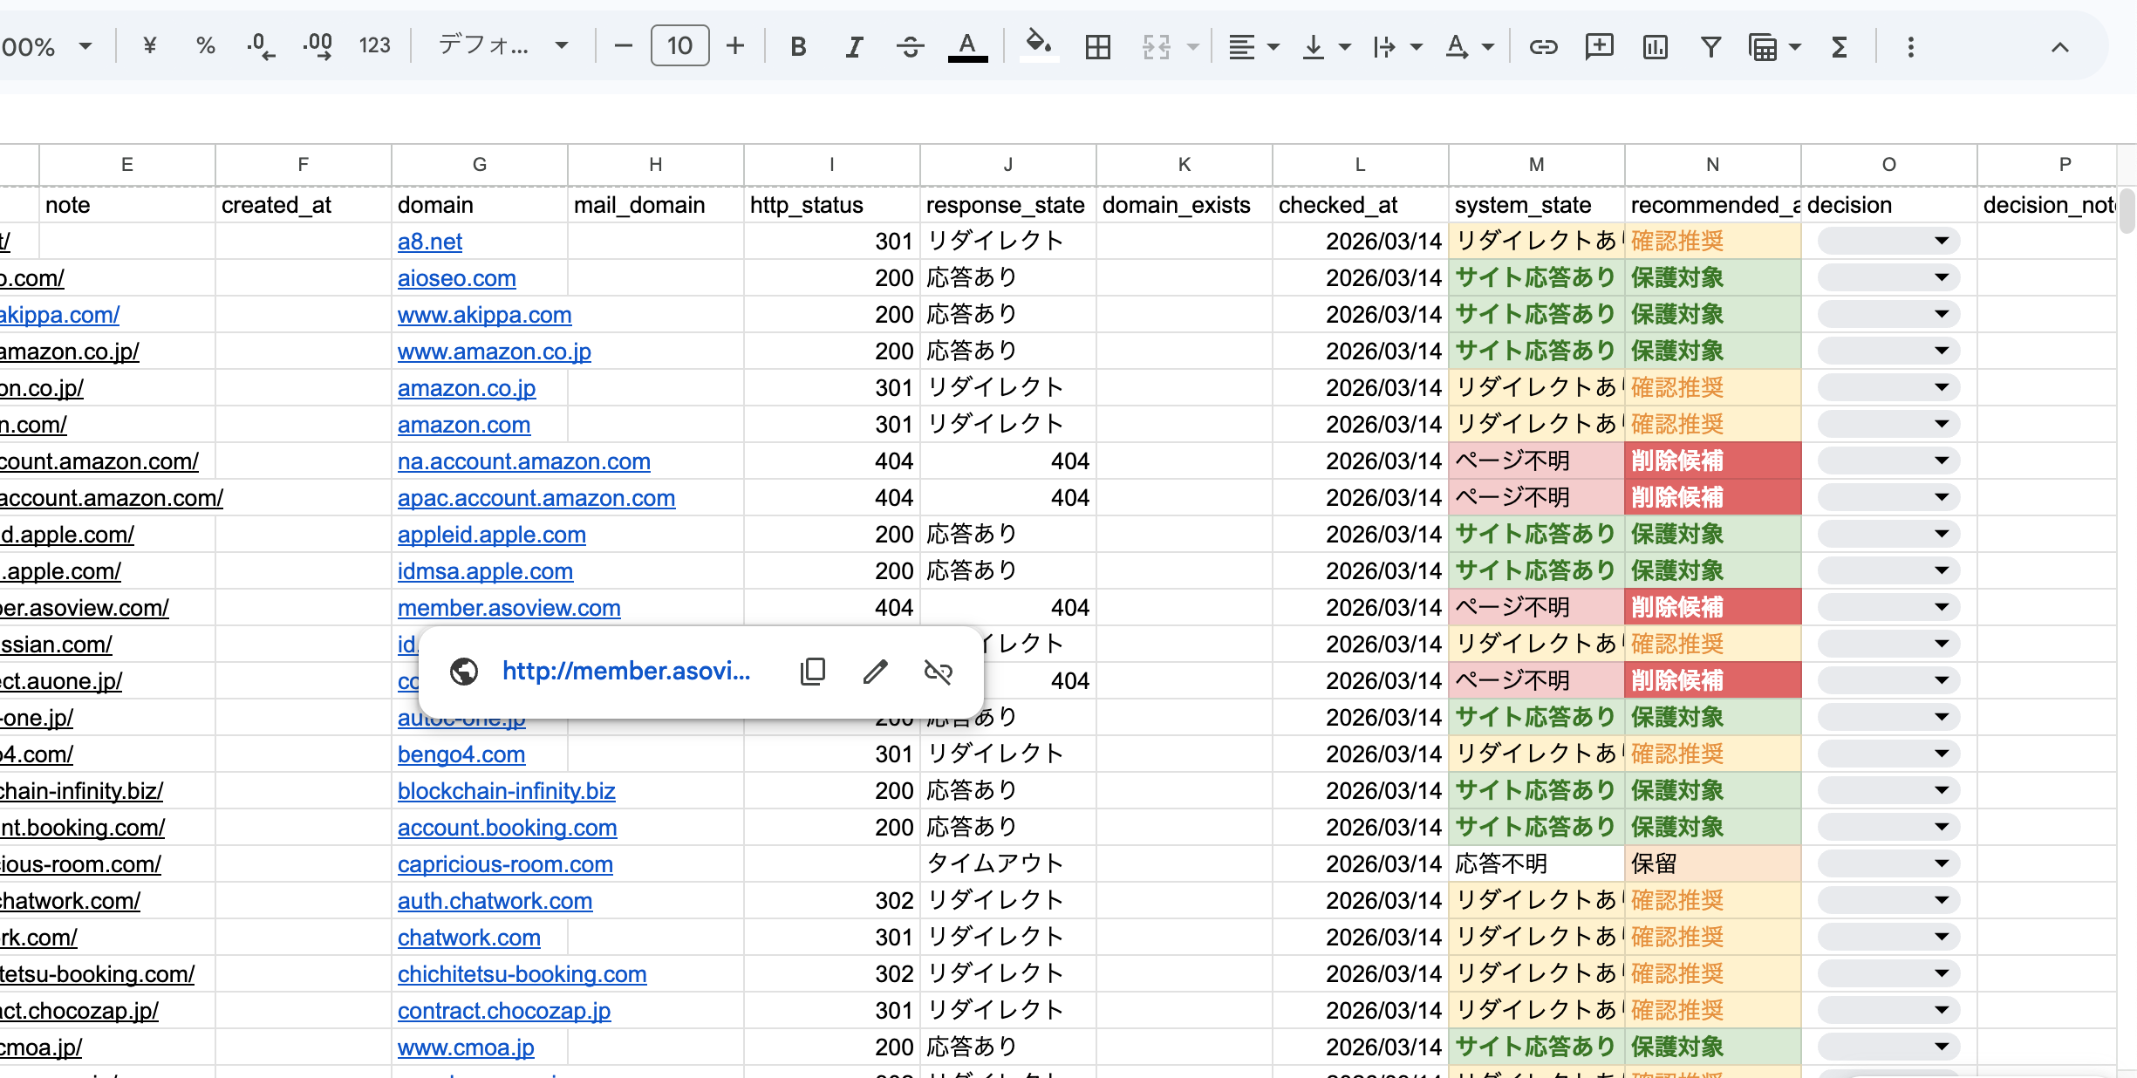Viewport: 2137px width, 1078px height.
Task: Toggle strikethrough formatting
Action: pyautogui.click(x=910, y=46)
